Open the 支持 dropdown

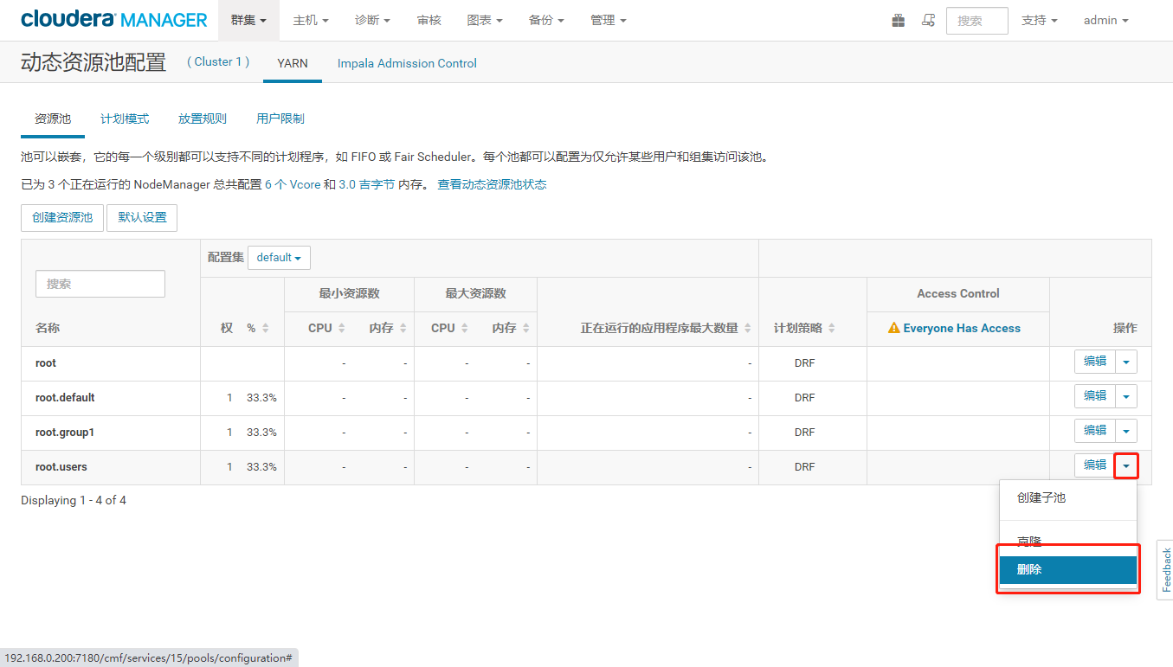pos(1040,20)
